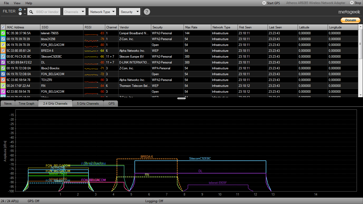This screenshot has height=204, width=363.
Task: Sort table by First Seen column
Action: pyautogui.click(x=253, y=27)
